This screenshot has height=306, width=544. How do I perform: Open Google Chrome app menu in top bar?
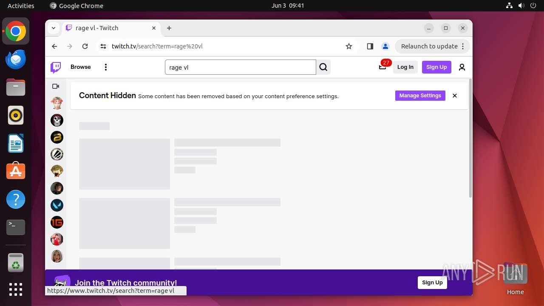[76, 6]
